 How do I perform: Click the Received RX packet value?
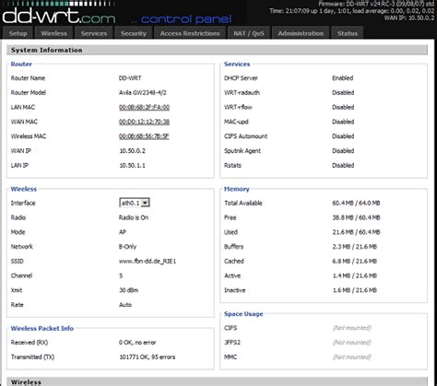click(x=137, y=343)
